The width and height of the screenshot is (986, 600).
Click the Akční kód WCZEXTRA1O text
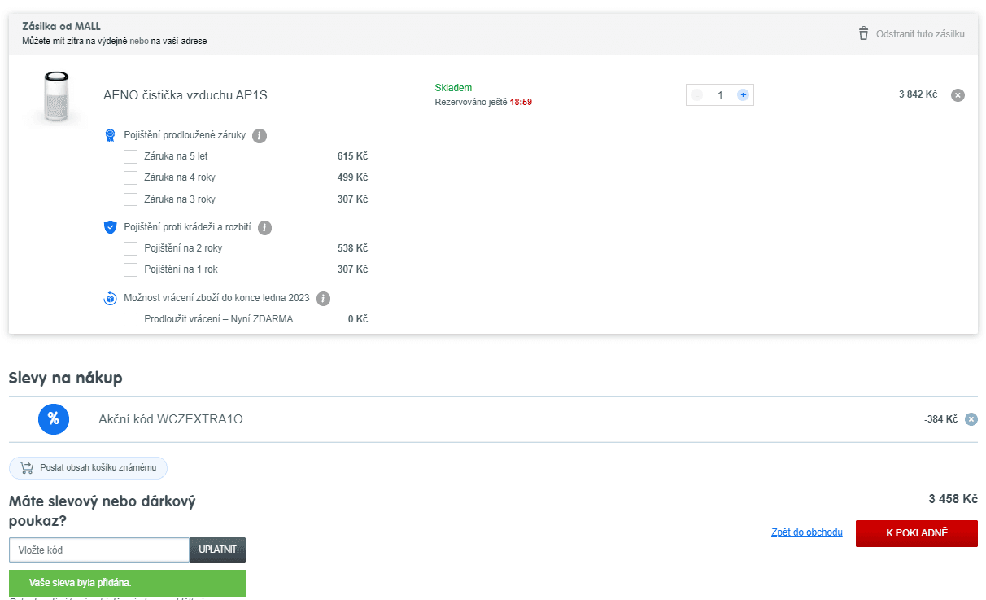click(171, 419)
